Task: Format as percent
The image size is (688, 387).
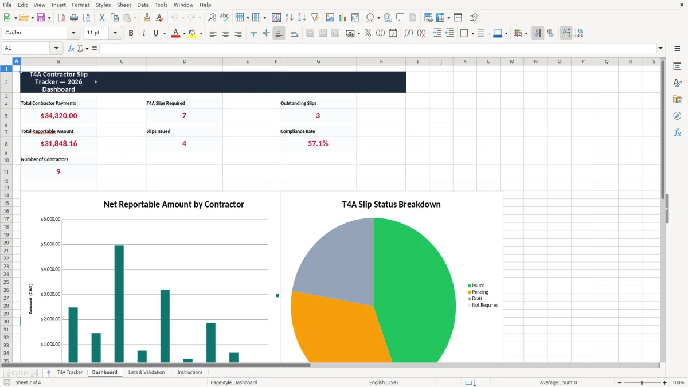Action: (368, 33)
